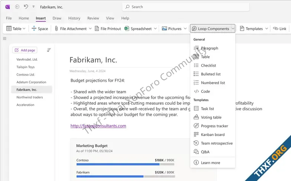Open the Contoso Ltd. page
Viewport: 291px width, 181px height.
click(x=26, y=74)
